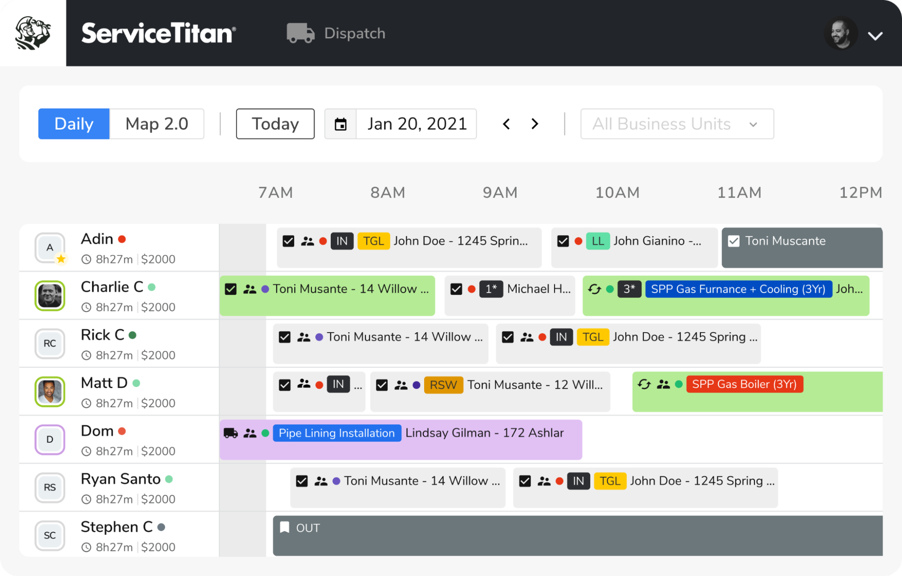Click crew icon on Adin's John Doe job
This screenshot has width=902, height=576.
(307, 241)
